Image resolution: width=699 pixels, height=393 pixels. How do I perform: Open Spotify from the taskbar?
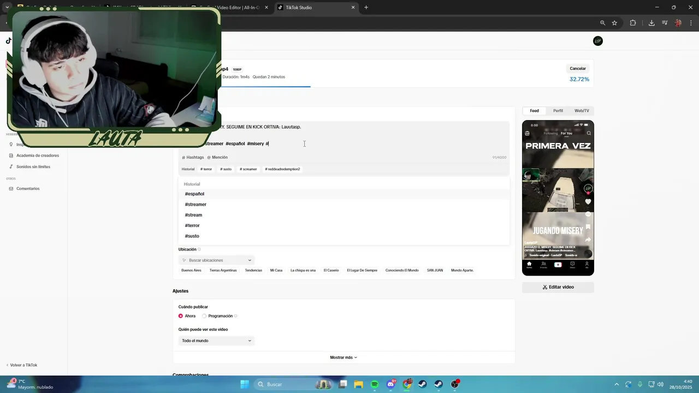click(375, 384)
